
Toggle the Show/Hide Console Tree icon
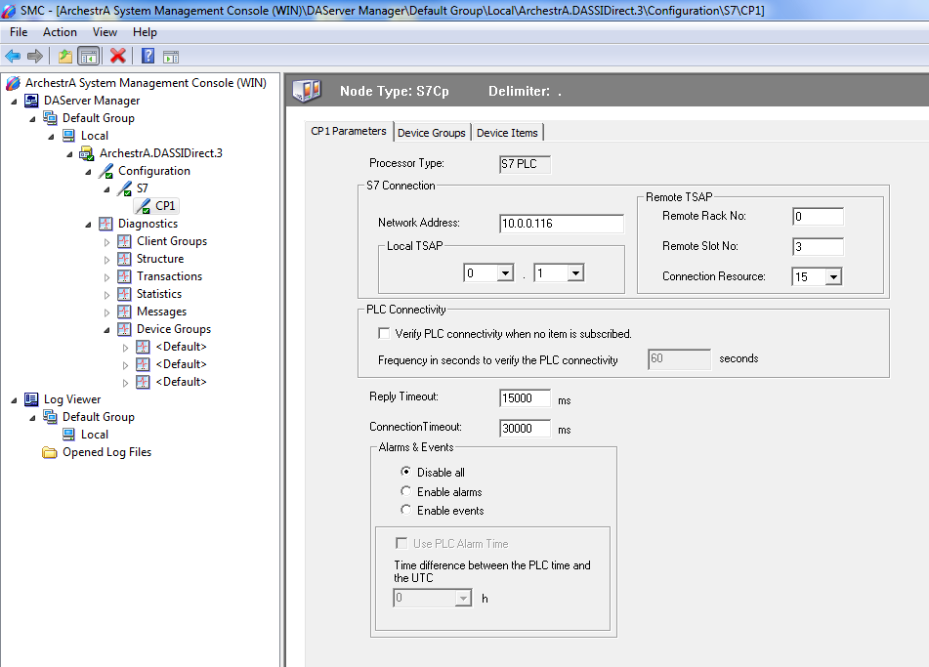click(88, 56)
